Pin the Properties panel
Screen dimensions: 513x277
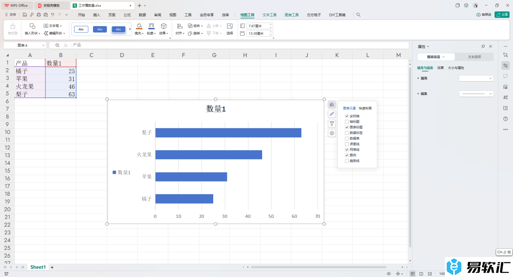click(483, 46)
